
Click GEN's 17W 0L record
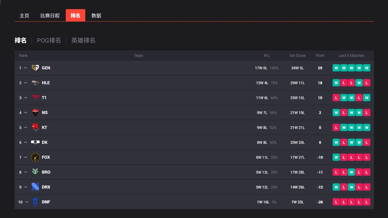coord(261,68)
